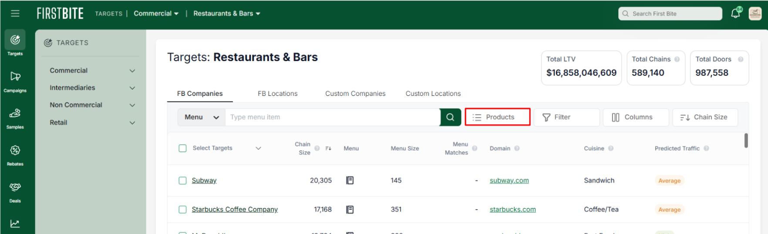
Task: Sort by the Chain Size column icon
Action: point(328,148)
